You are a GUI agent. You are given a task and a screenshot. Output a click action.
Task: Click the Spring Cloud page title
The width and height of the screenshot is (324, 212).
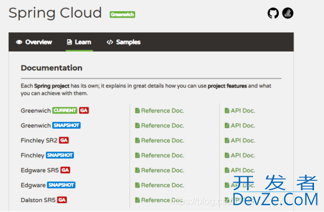click(55, 13)
